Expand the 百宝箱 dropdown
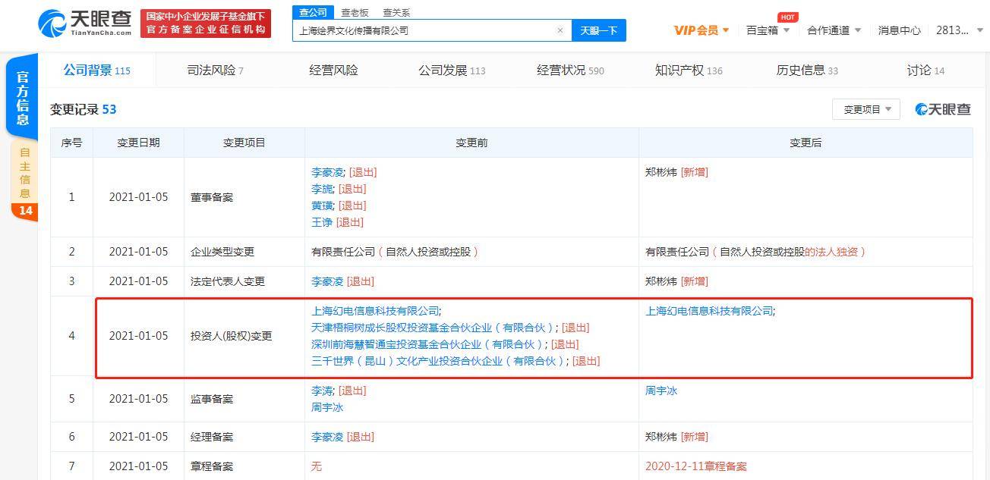 click(x=768, y=30)
